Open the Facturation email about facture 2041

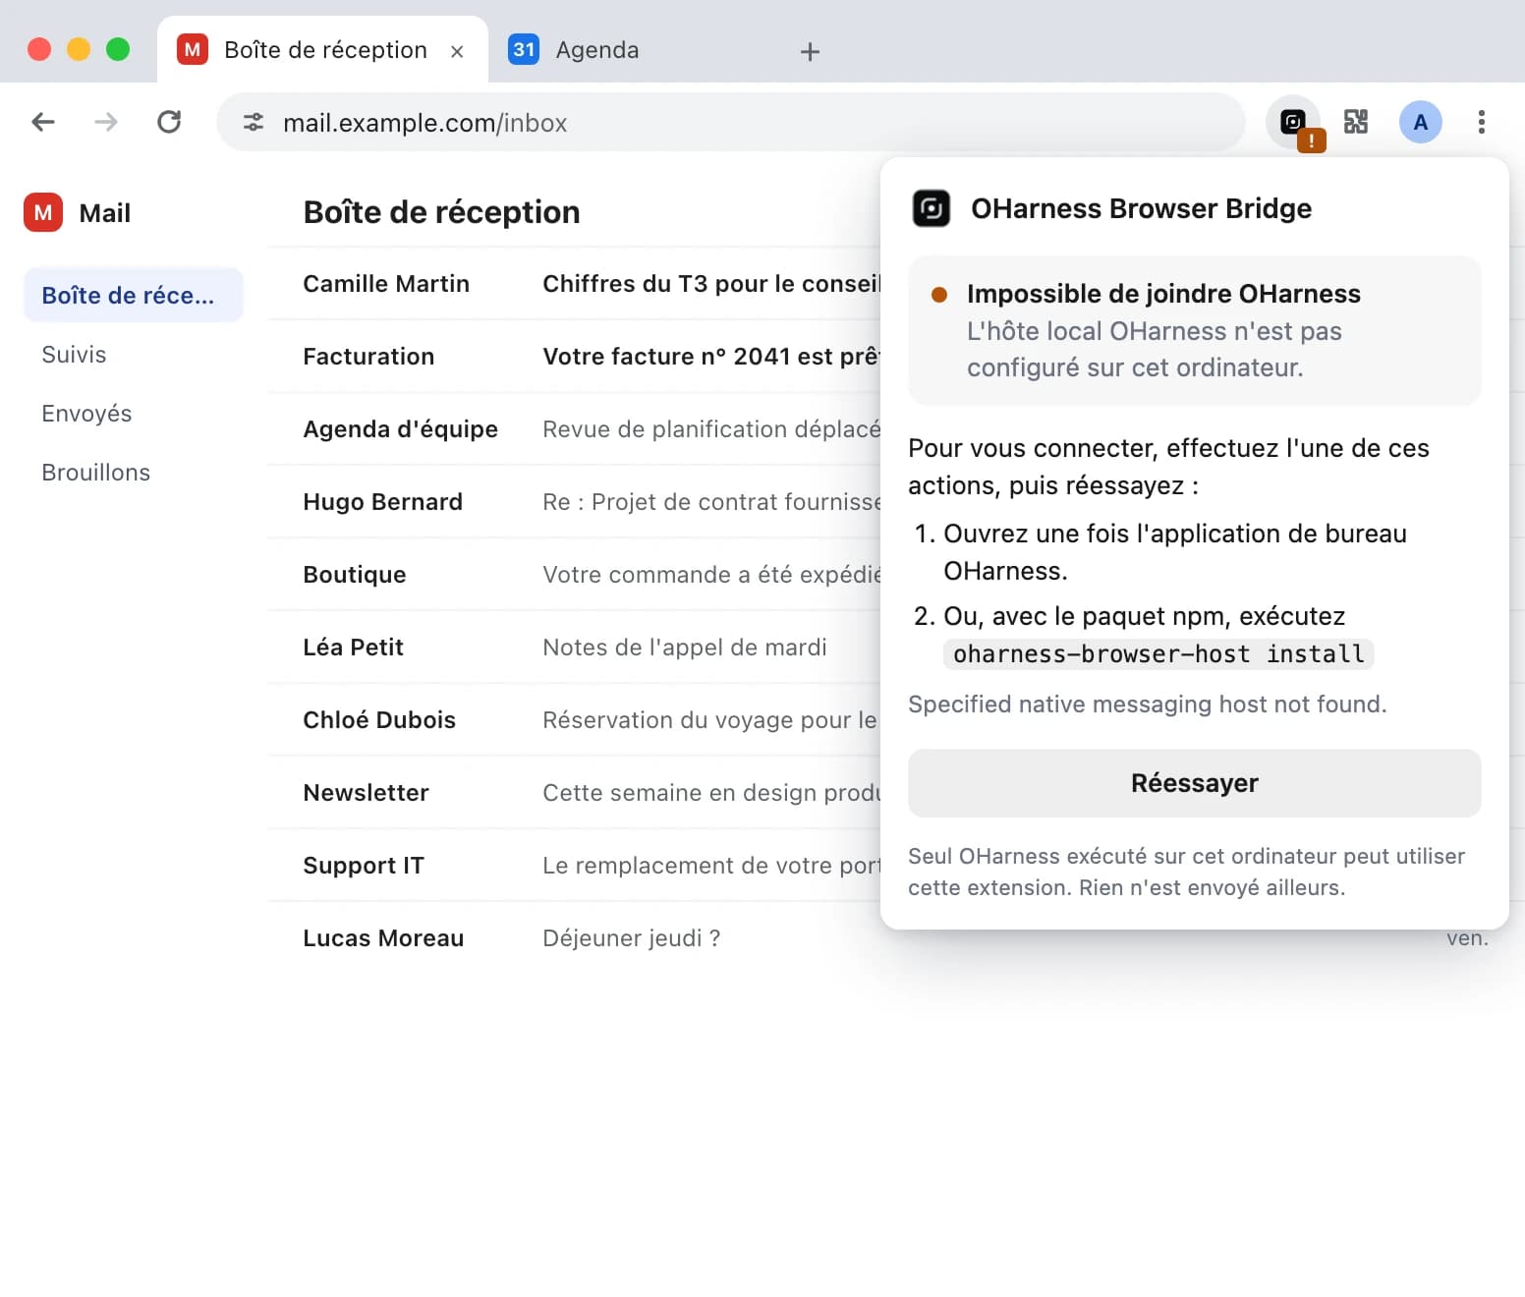click(574, 356)
